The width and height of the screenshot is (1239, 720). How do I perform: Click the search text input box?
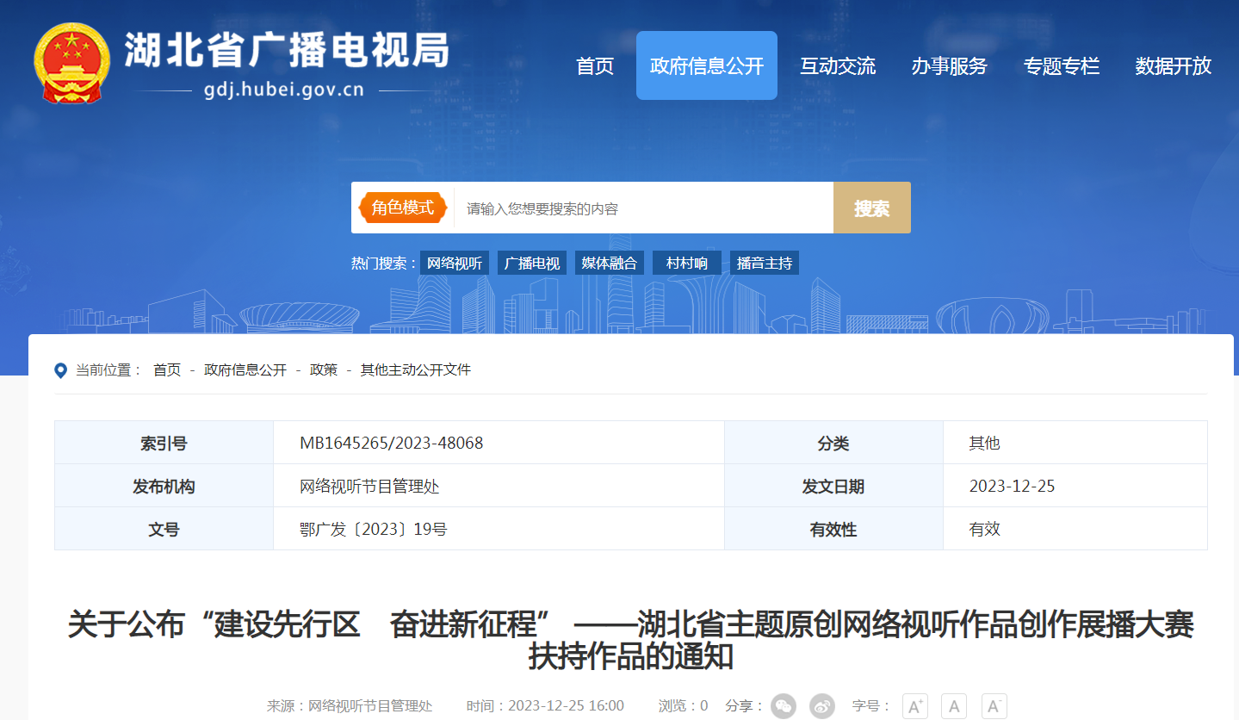(x=642, y=208)
